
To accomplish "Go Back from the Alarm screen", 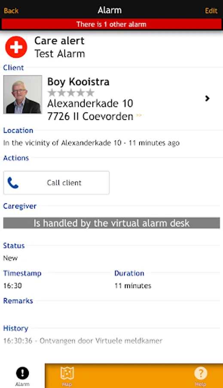I will pyautogui.click(x=11, y=11).
